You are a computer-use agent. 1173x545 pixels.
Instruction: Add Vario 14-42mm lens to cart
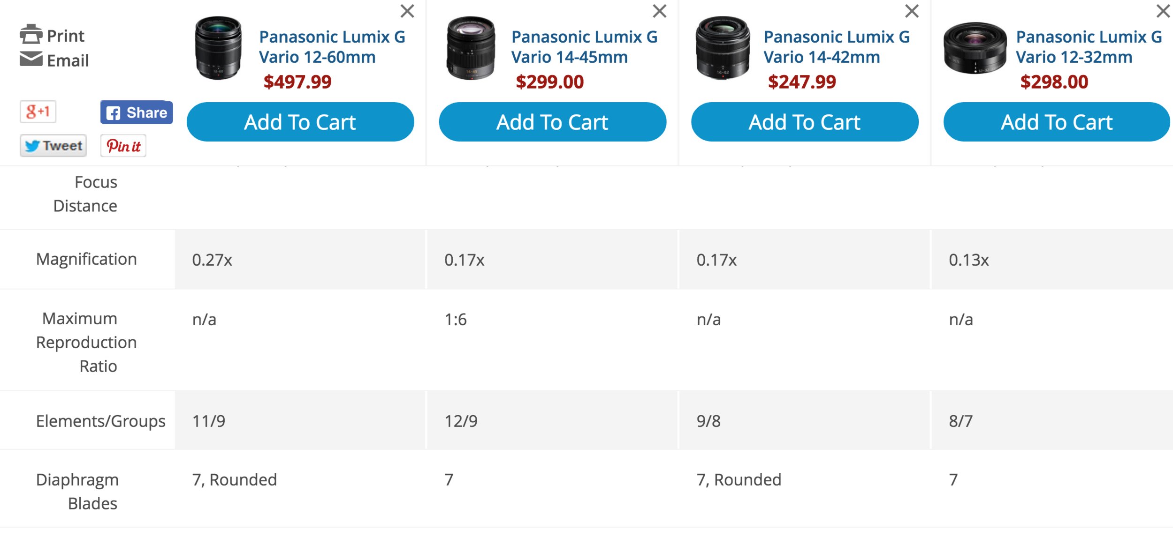click(x=805, y=122)
